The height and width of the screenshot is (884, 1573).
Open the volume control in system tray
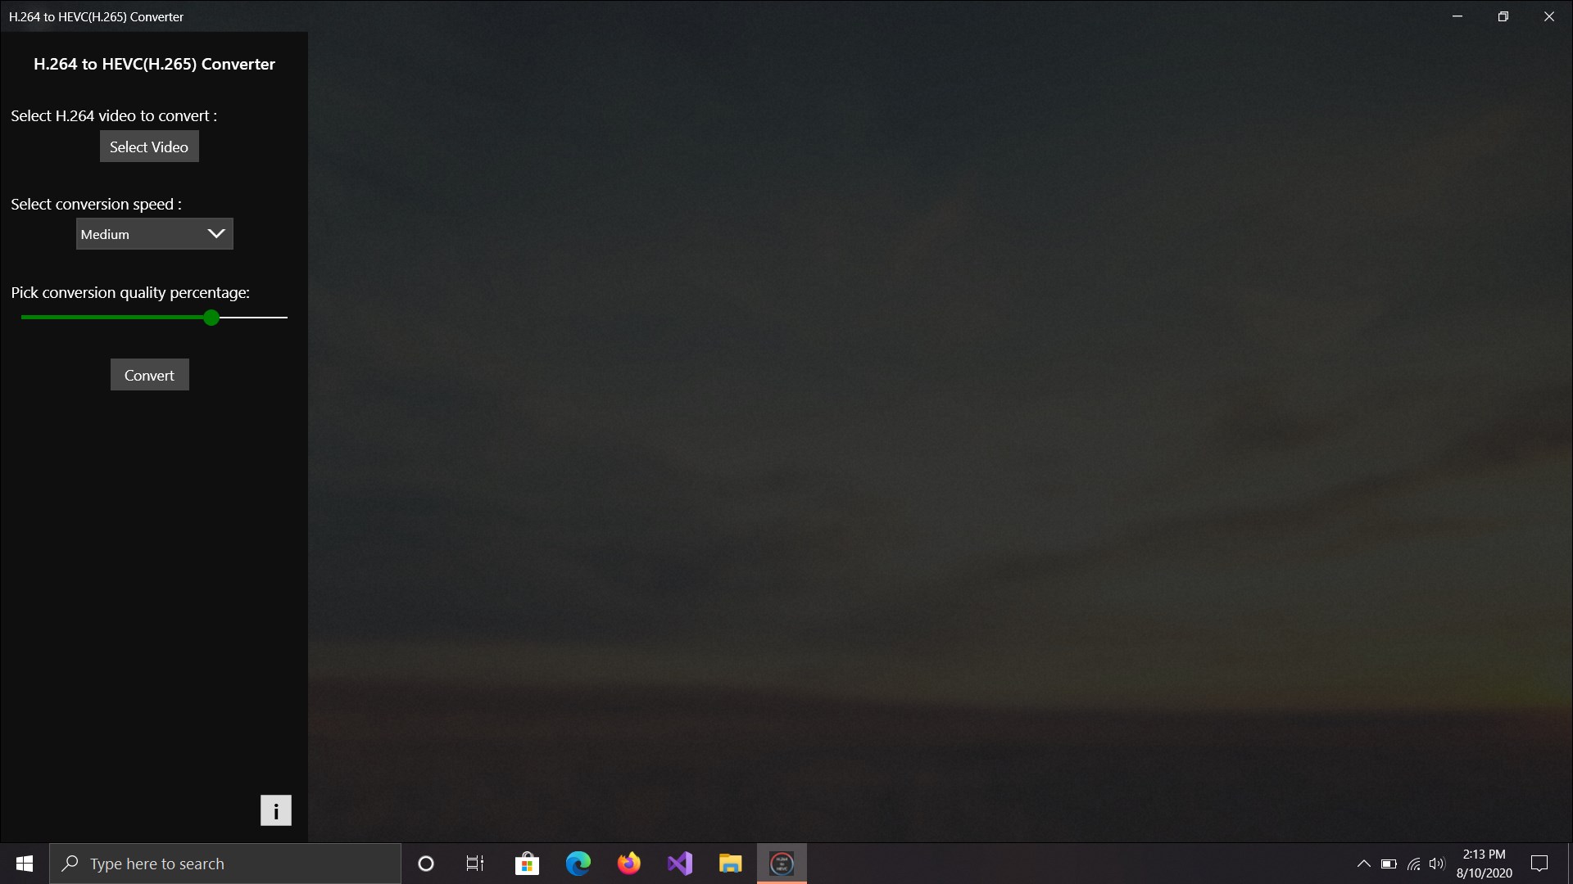tap(1437, 864)
